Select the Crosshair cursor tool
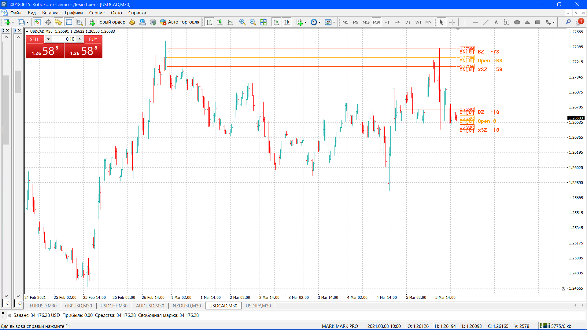Viewport: 587px width, 330px height. 452,22
